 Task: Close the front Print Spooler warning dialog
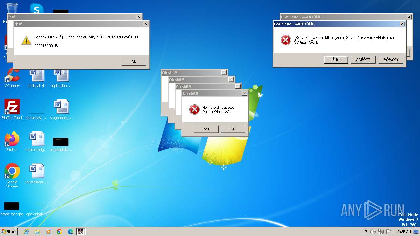[x=145, y=24]
